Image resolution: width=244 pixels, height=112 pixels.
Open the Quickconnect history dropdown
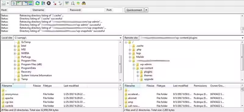[146, 10]
